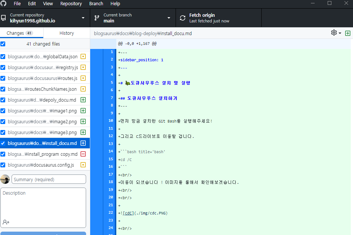Uncheck the routes.js file checkbox
This screenshot has height=235, width=353.
pos(3,78)
